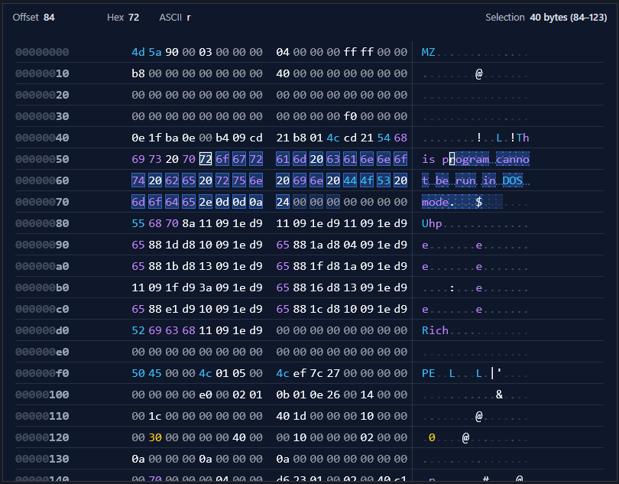Click hex byte 3a in row 000000b0

(x=206, y=287)
